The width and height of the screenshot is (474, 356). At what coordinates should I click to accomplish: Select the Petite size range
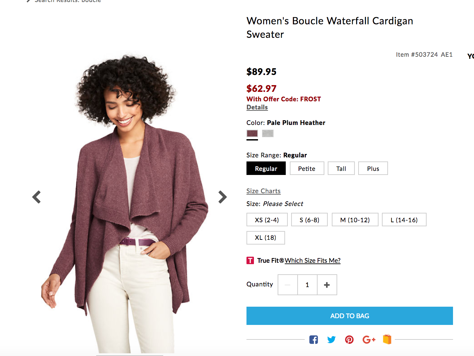[x=307, y=168]
